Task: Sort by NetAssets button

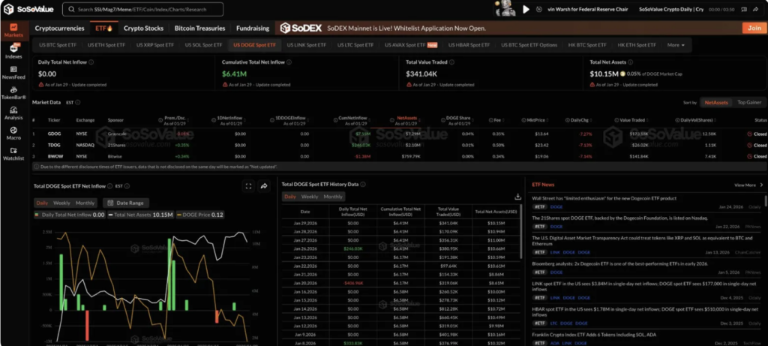Action: tap(716, 102)
